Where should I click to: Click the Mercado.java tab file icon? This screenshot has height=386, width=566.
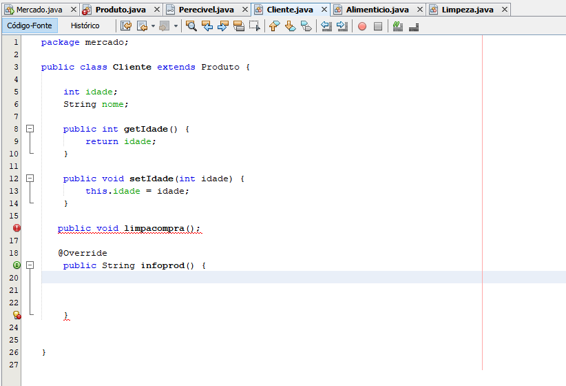[x=9, y=10]
